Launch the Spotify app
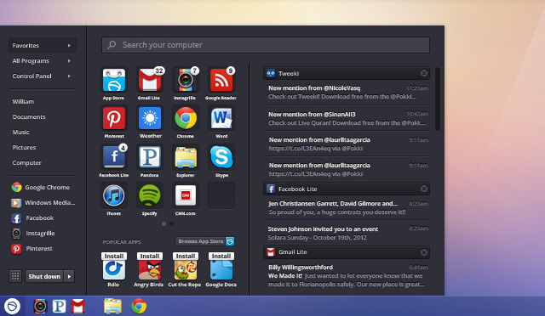Viewport: 545px width, 316px height. point(150,195)
